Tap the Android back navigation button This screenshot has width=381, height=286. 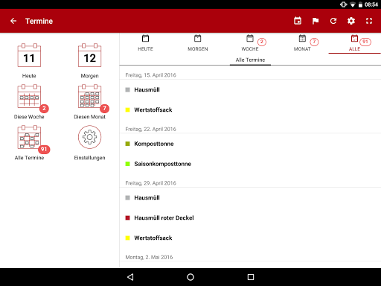pyautogui.click(x=130, y=277)
